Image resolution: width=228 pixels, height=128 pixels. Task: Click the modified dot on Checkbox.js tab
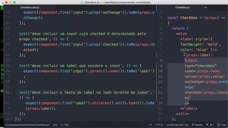[206, 7]
